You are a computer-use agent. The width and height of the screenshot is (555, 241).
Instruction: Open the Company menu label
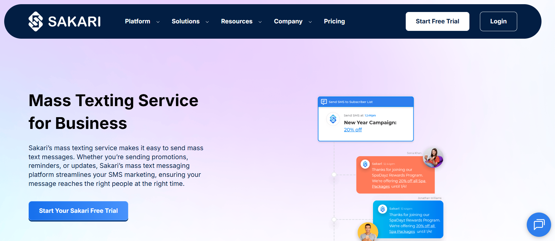[x=288, y=21]
